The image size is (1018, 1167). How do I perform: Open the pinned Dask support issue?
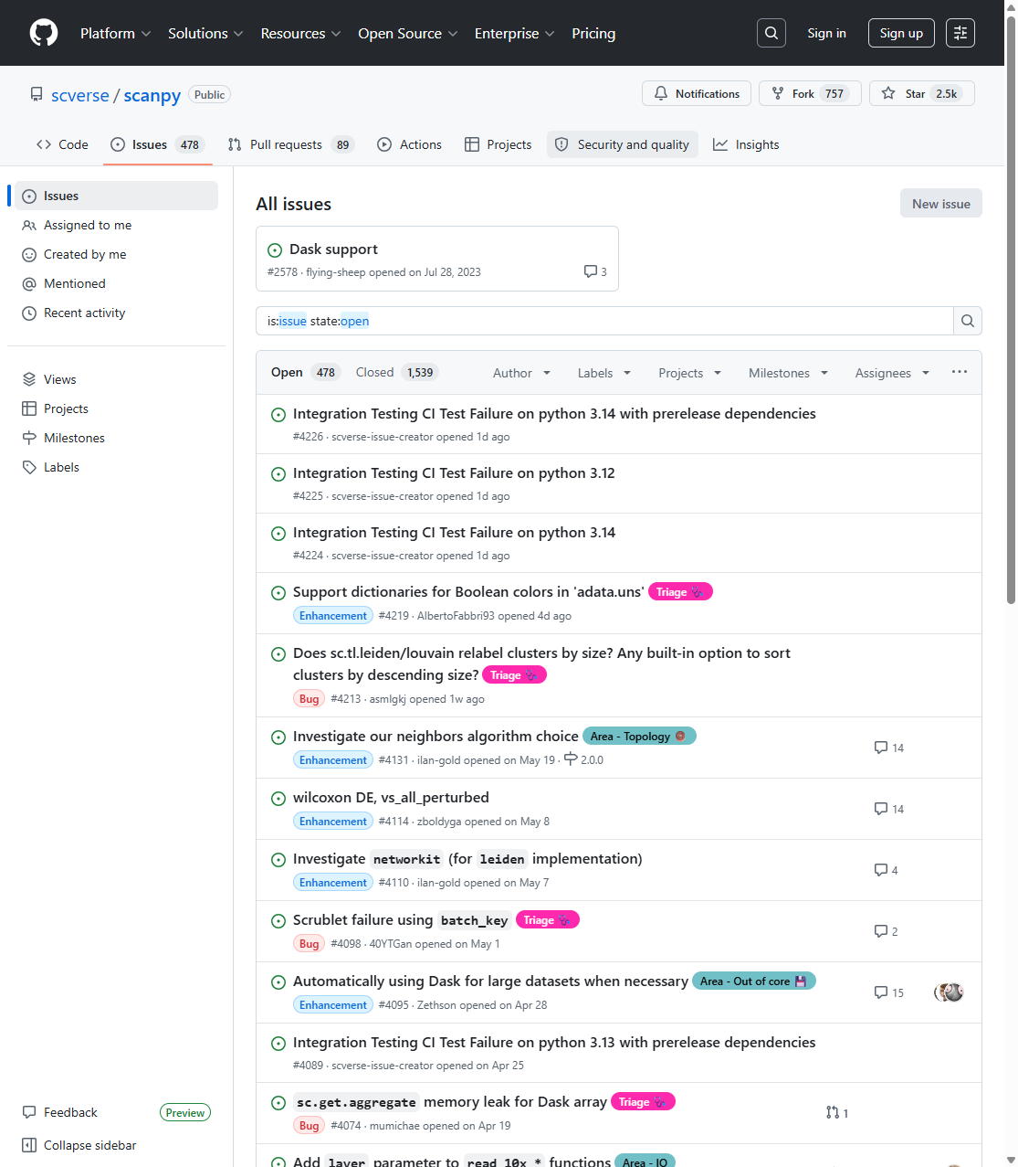pos(333,249)
